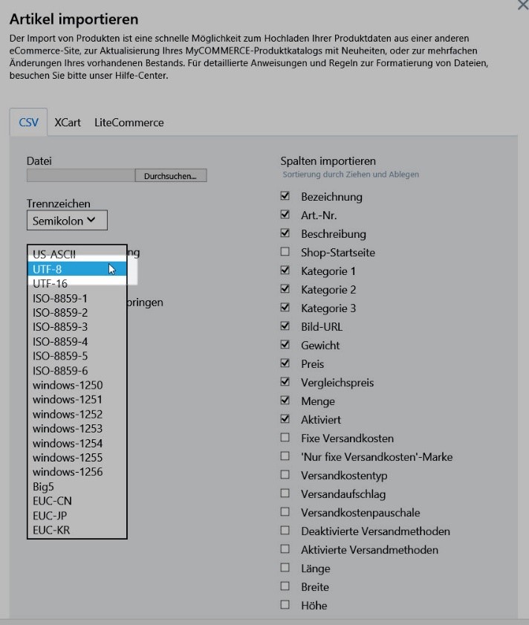Uncheck the Bild-URL checkbox
The image size is (529, 625).
tap(285, 326)
